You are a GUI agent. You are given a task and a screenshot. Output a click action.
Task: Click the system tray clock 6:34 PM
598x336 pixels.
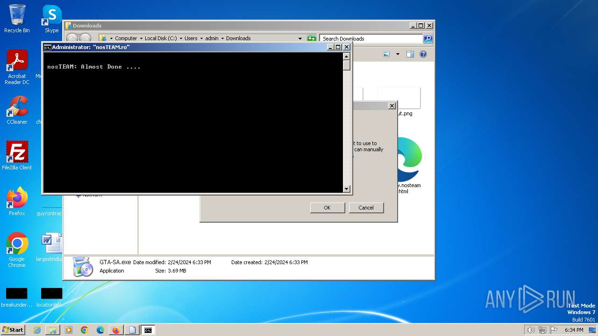click(574, 330)
